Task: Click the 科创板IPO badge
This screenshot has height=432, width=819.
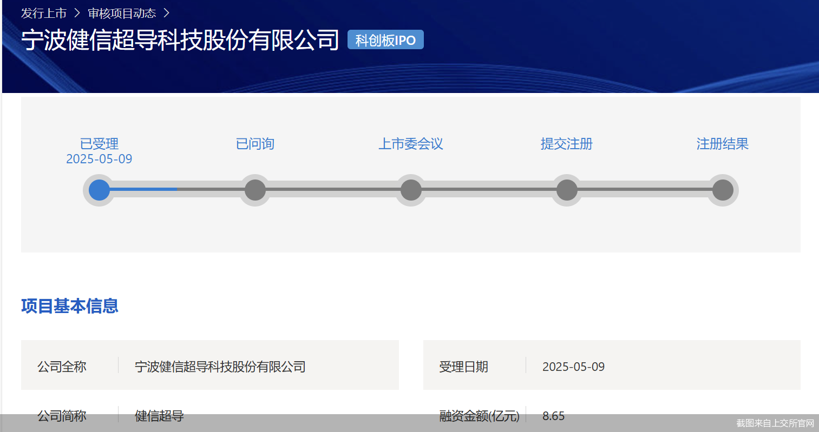Action: pos(385,39)
